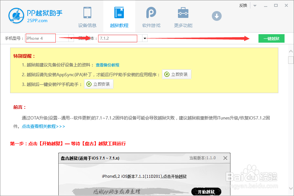Click the 特别提醒： heading text
294x196 pixels.
tap(24, 56)
